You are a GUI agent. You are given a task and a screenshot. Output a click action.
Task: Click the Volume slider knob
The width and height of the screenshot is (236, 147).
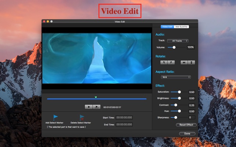(174, 47)
